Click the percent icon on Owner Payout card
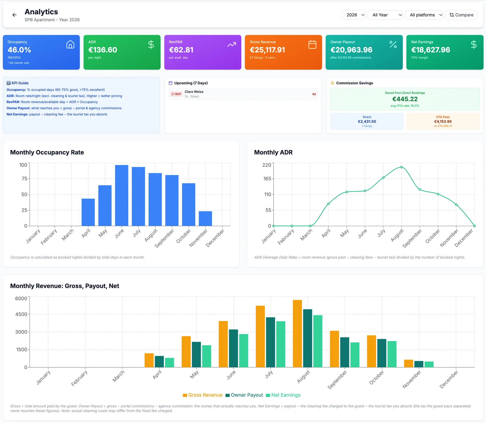Viewport: 486px width, 423px height. [393, 45]
